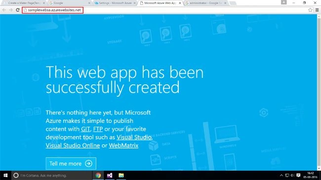Go forward using the browser forward arrow
The image size is (321, 180).
click(x=11, y=10)
